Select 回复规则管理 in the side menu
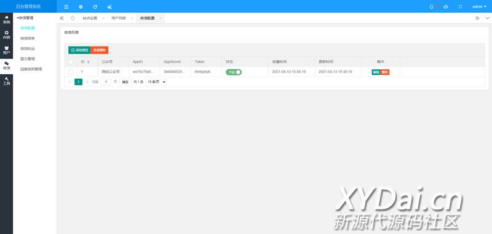 coord(31,69)
